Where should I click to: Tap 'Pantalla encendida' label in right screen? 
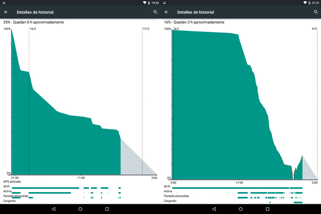tap(176, 196)
